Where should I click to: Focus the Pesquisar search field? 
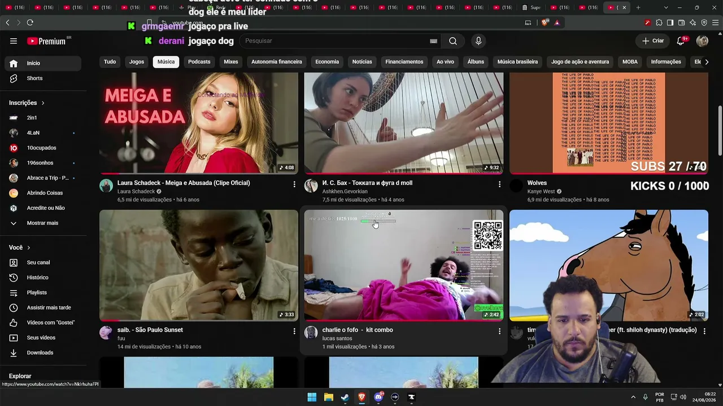[x=336, y=41]
